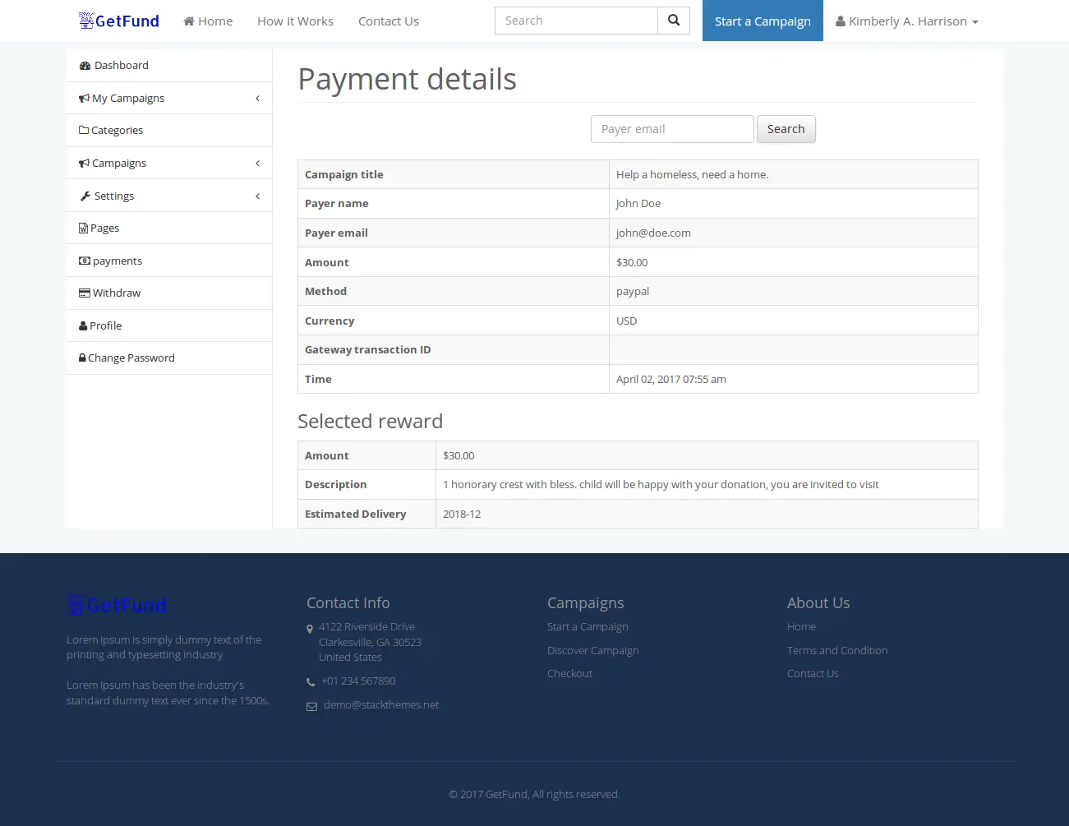
Task: Click the Pages document icon
Action: pos(83,228)
